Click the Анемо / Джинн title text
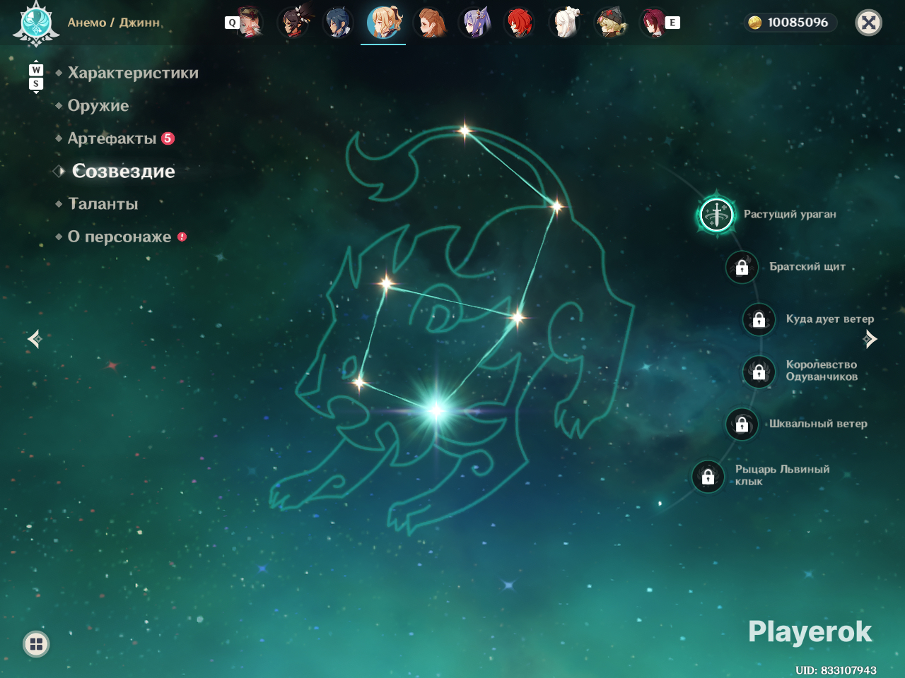The height and width of the screenshot is (678, 905). pyautogui.click(x=114, y=23)
